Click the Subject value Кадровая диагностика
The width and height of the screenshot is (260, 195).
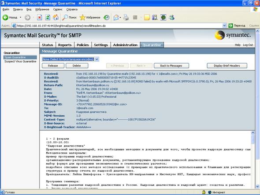91,112
